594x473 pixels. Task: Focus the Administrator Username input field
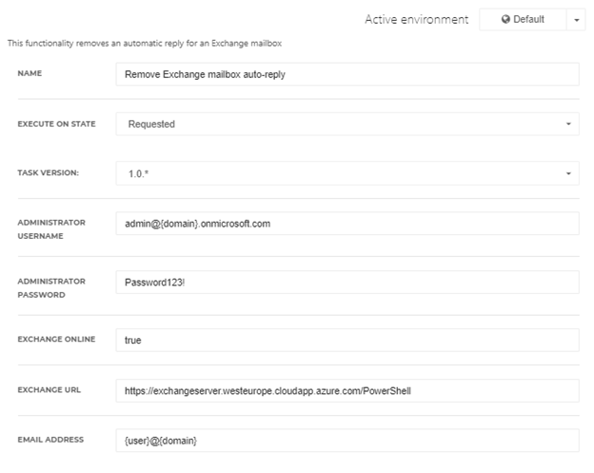click(347, 224)
